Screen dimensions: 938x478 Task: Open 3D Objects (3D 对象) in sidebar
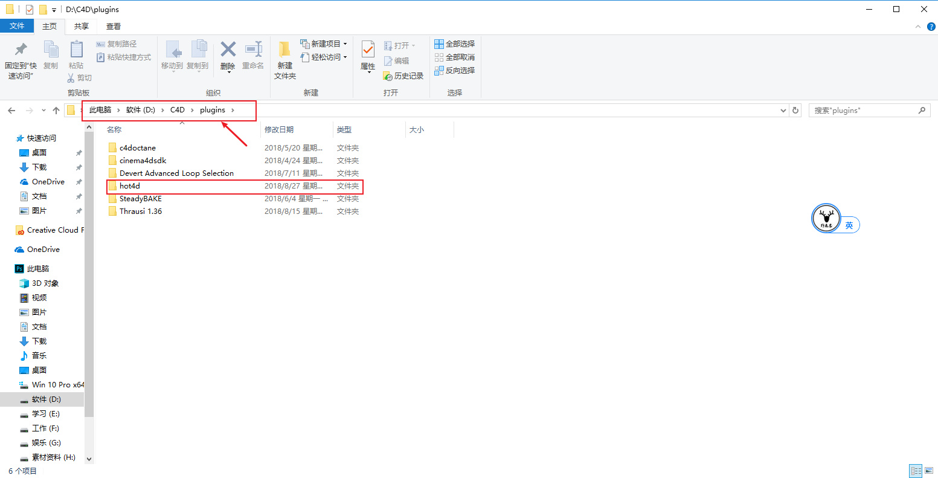45,283
